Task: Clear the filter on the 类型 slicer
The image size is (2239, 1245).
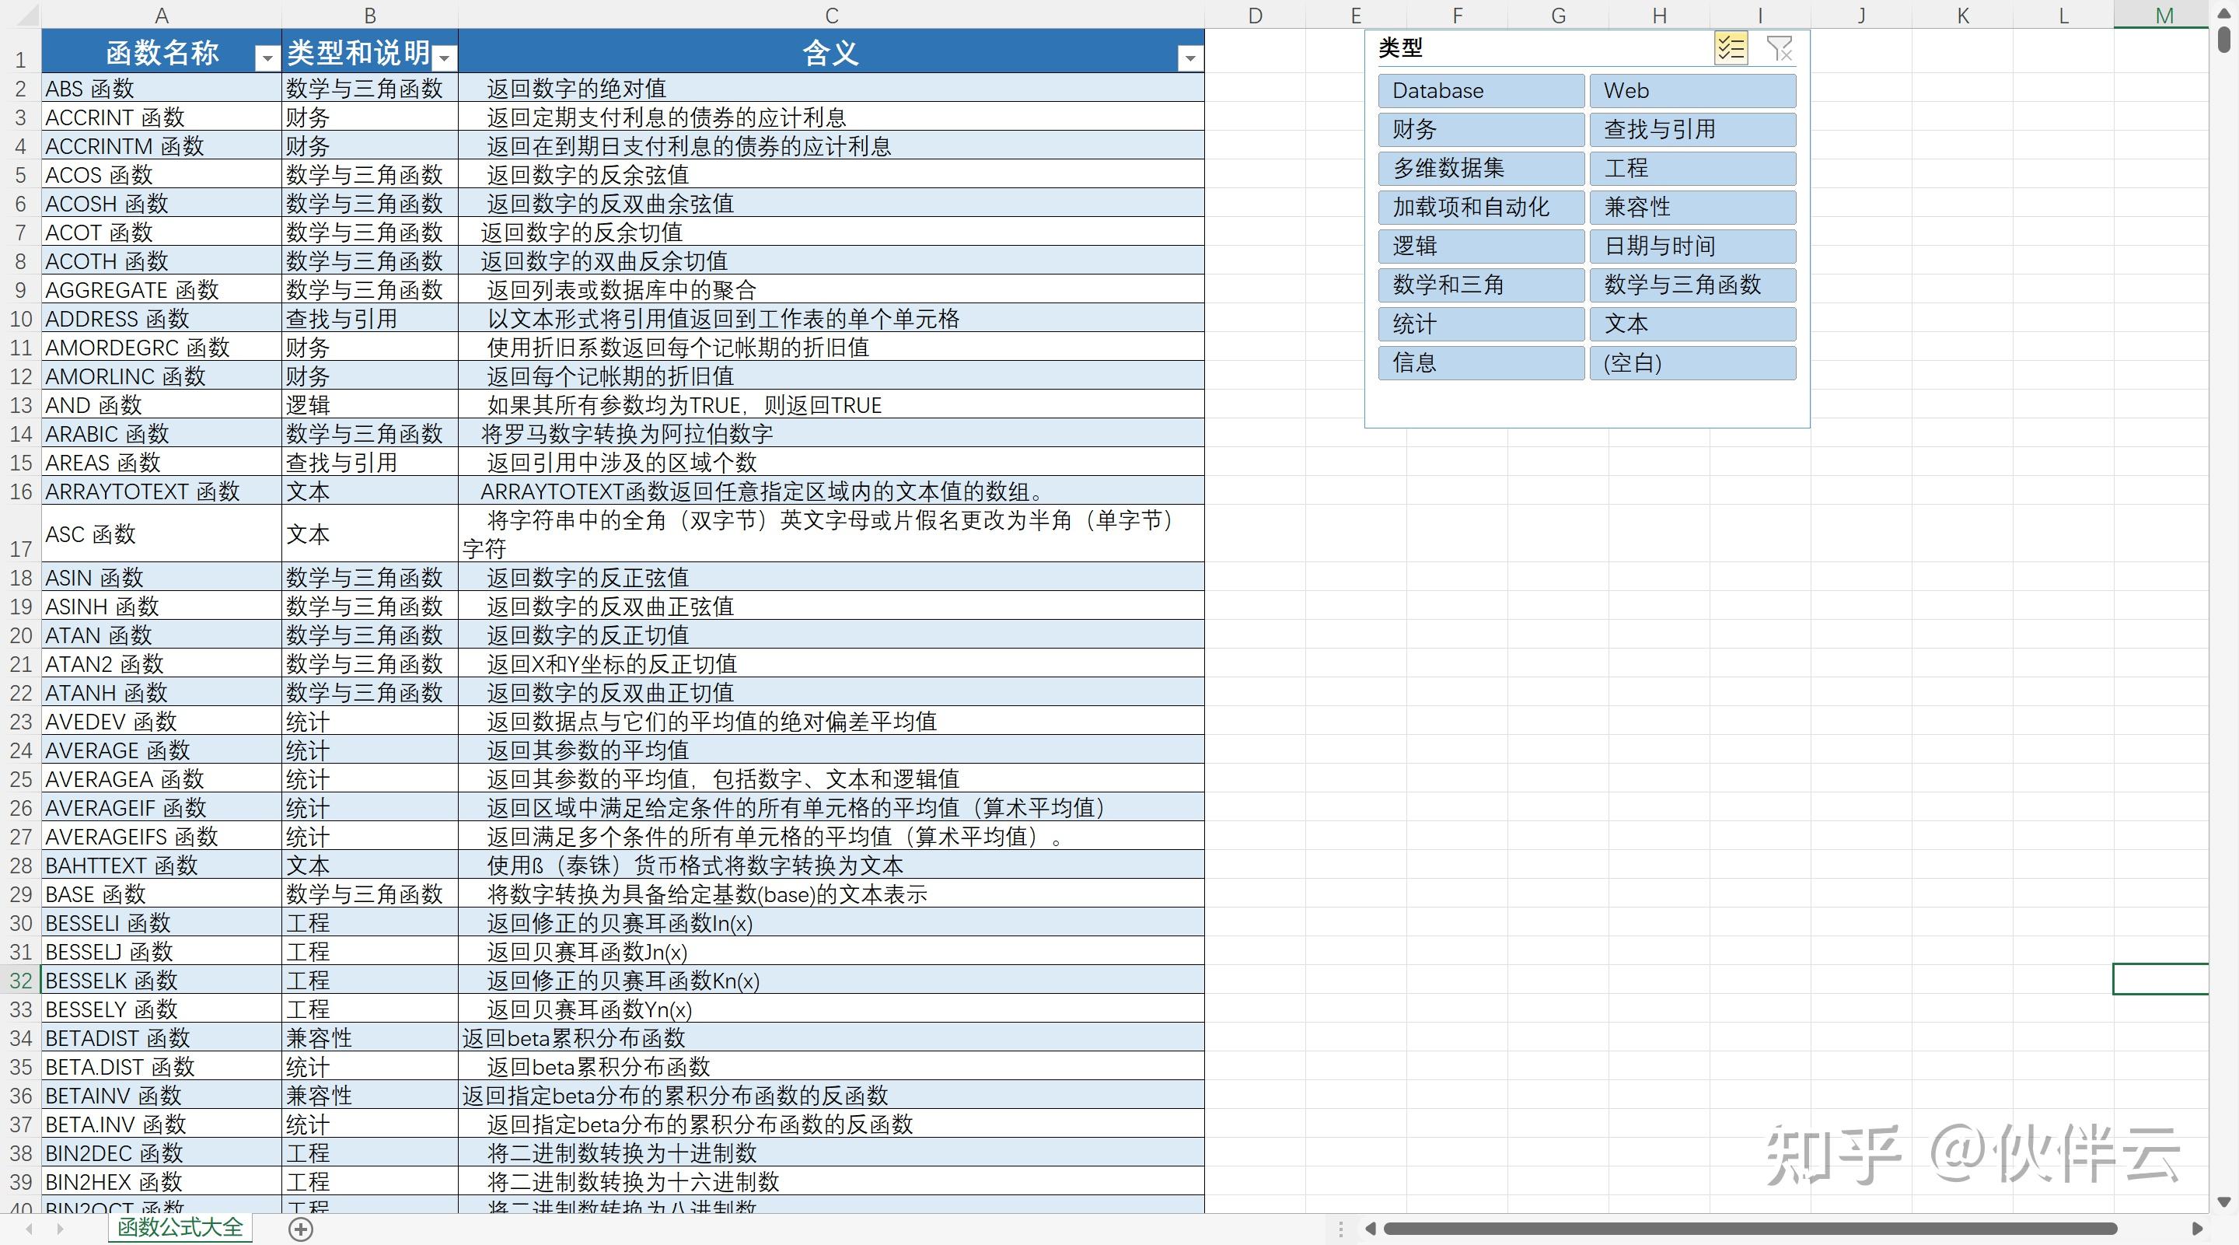Action: (1780, 49)
